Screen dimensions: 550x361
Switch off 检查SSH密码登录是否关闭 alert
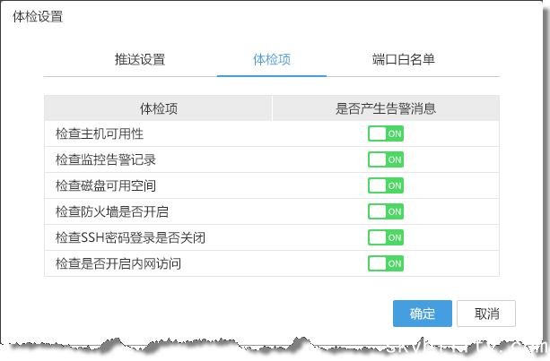point(386,237)
